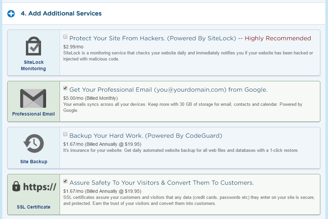The image size is (328, 219).
Task: Uncheck the Professional Email from Google checkbox
Action: click(65, 88)
